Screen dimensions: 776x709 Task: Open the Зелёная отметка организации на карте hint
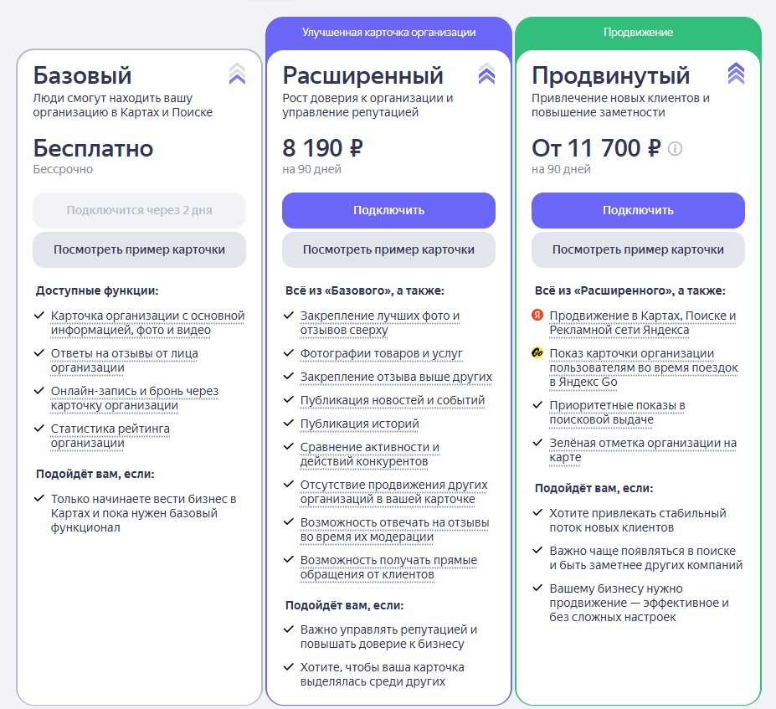643,450
